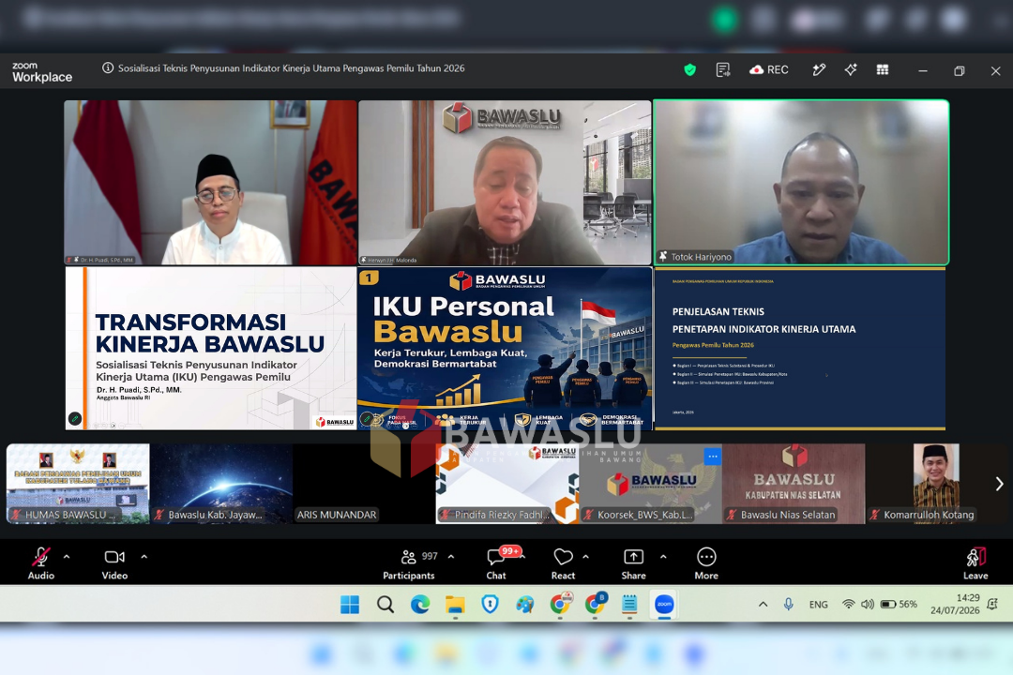
Task: Leave the meeting
Action: [975, 562]
